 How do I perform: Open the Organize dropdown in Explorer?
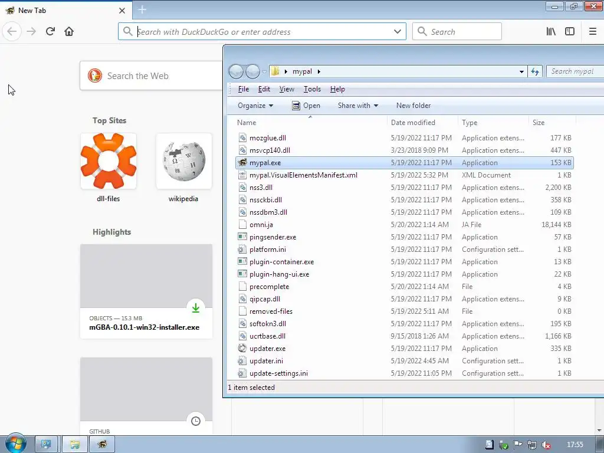255,106
